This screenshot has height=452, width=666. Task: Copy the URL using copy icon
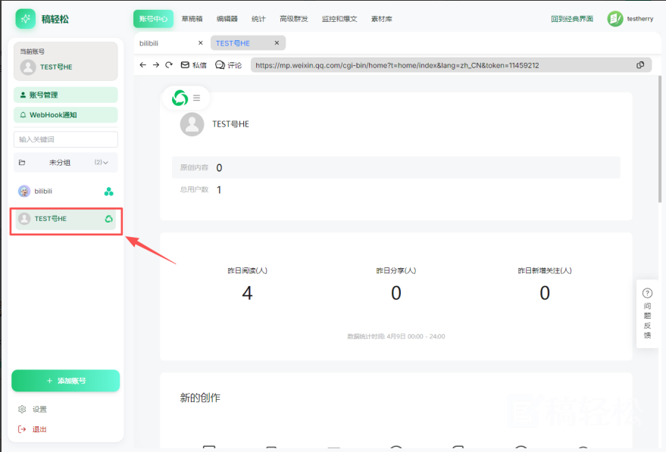click(640, 65)
